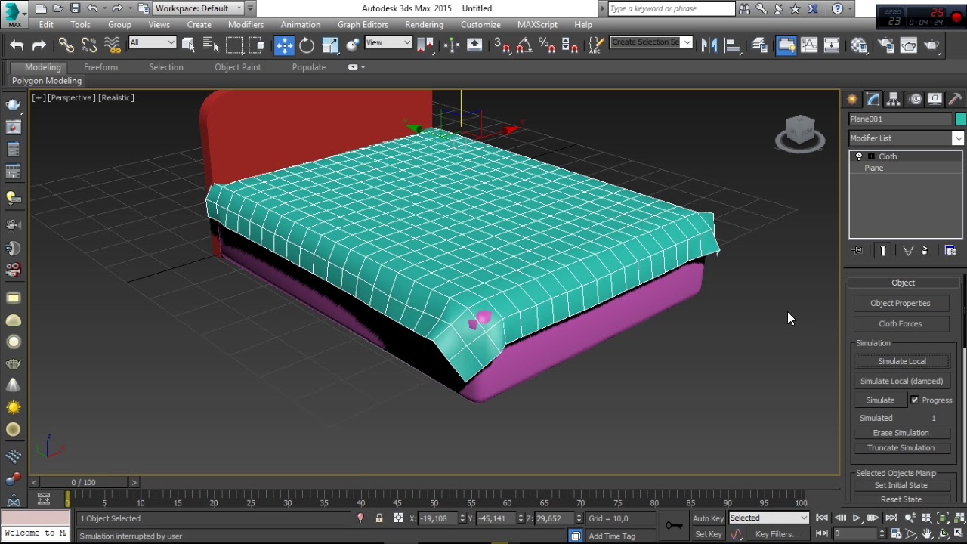
Task: Toggle Percent Snap
Action: (547, 45)
